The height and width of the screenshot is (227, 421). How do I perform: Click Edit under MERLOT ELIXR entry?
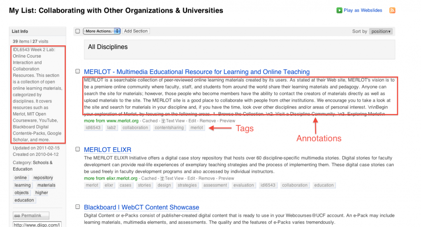191,178
